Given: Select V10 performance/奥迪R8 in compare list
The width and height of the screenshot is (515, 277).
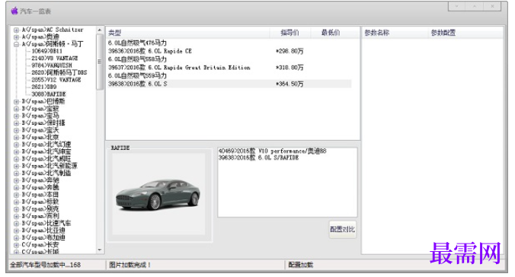Looking at the screenshot, I should pyautogui.click(x=273, y=151).
